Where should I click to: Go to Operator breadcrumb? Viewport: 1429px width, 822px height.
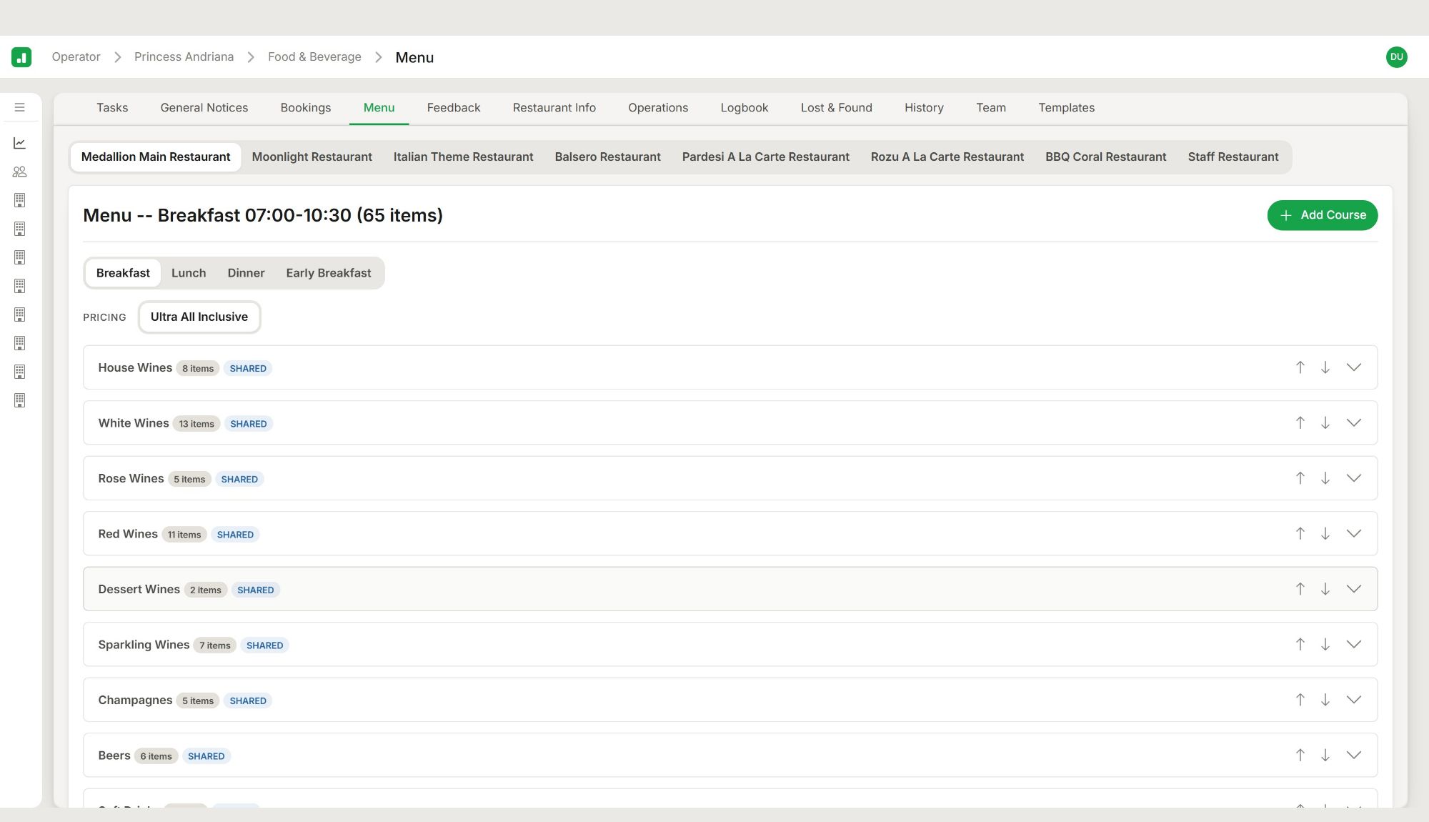(x=76, y=57)
